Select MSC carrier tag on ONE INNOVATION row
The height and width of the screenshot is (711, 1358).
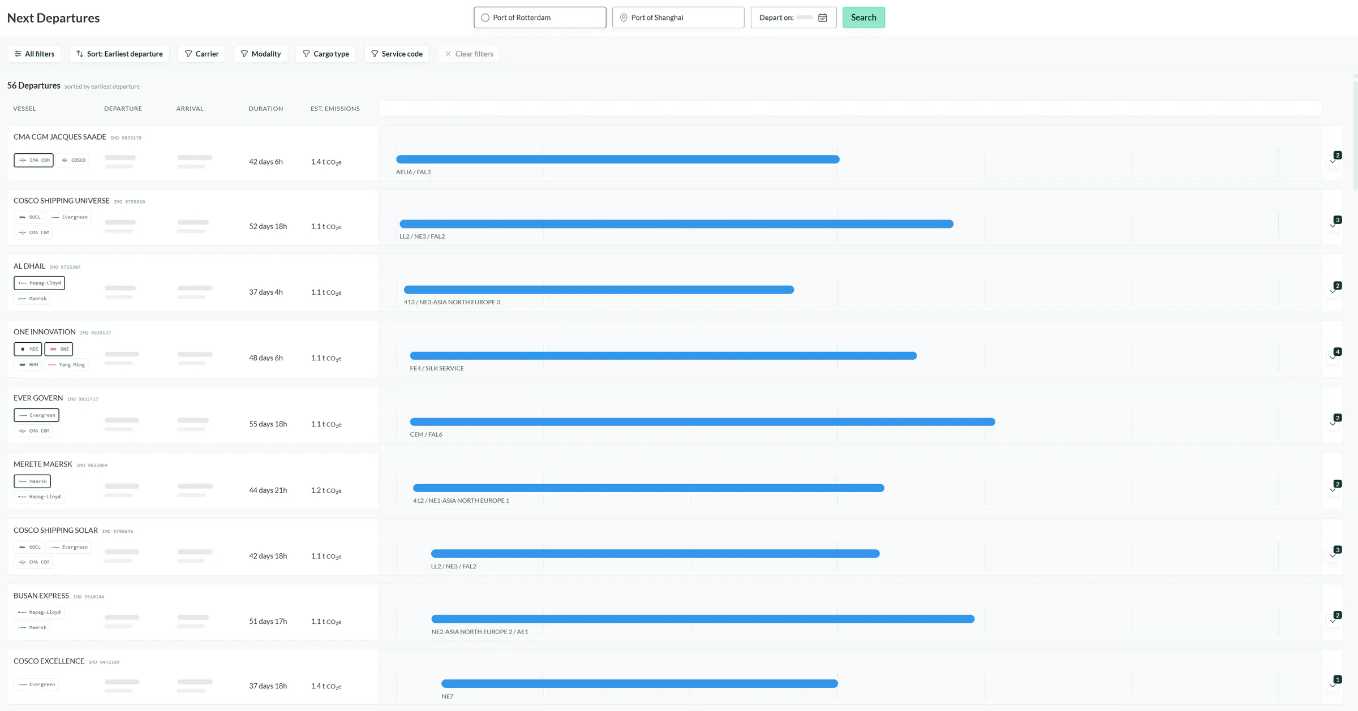click(28, 349)
